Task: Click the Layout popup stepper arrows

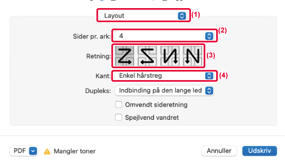Action: point(182,16)
